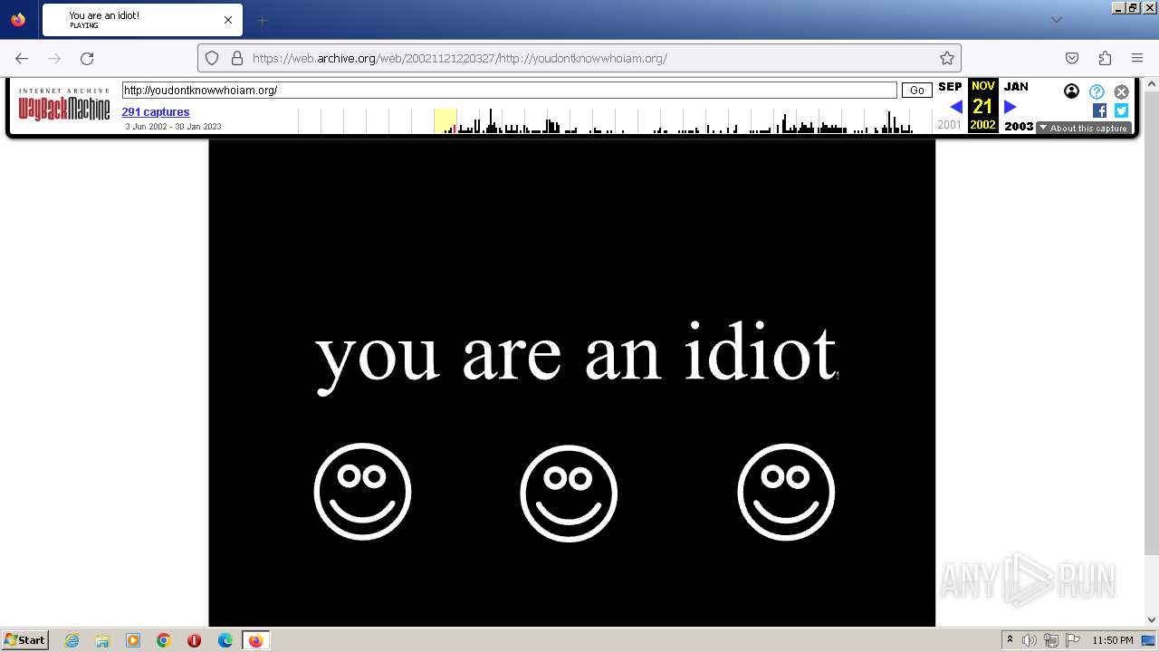Screen dimensions: 1159x652
Task: Click the page scroll down arrow
Action: [1152, 619]
